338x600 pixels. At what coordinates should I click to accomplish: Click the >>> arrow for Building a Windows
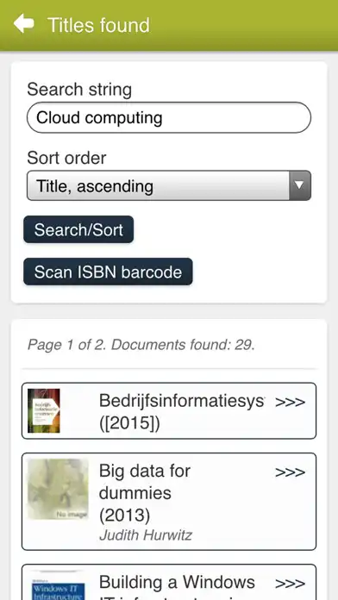(x=291, y=583)
